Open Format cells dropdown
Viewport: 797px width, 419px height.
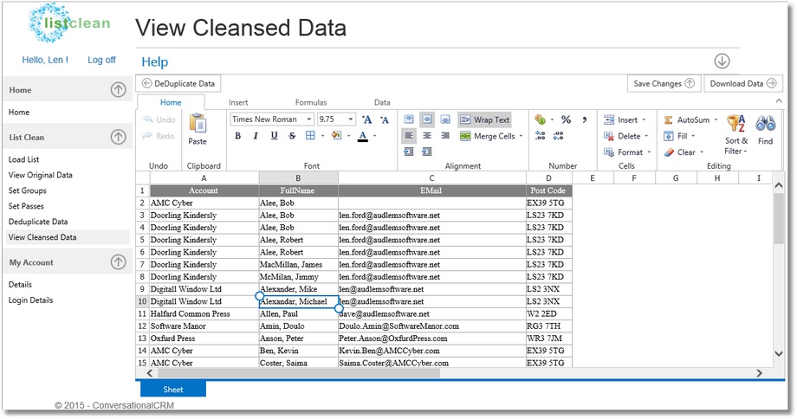pos(627,152)
